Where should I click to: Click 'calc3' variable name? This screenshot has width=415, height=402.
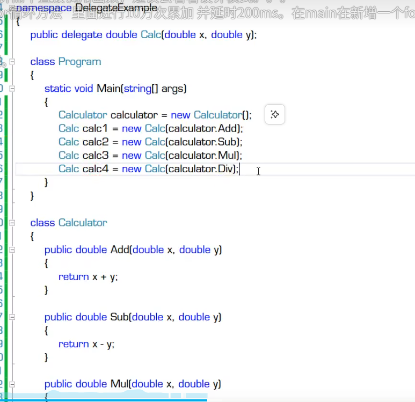coord(96,156)
